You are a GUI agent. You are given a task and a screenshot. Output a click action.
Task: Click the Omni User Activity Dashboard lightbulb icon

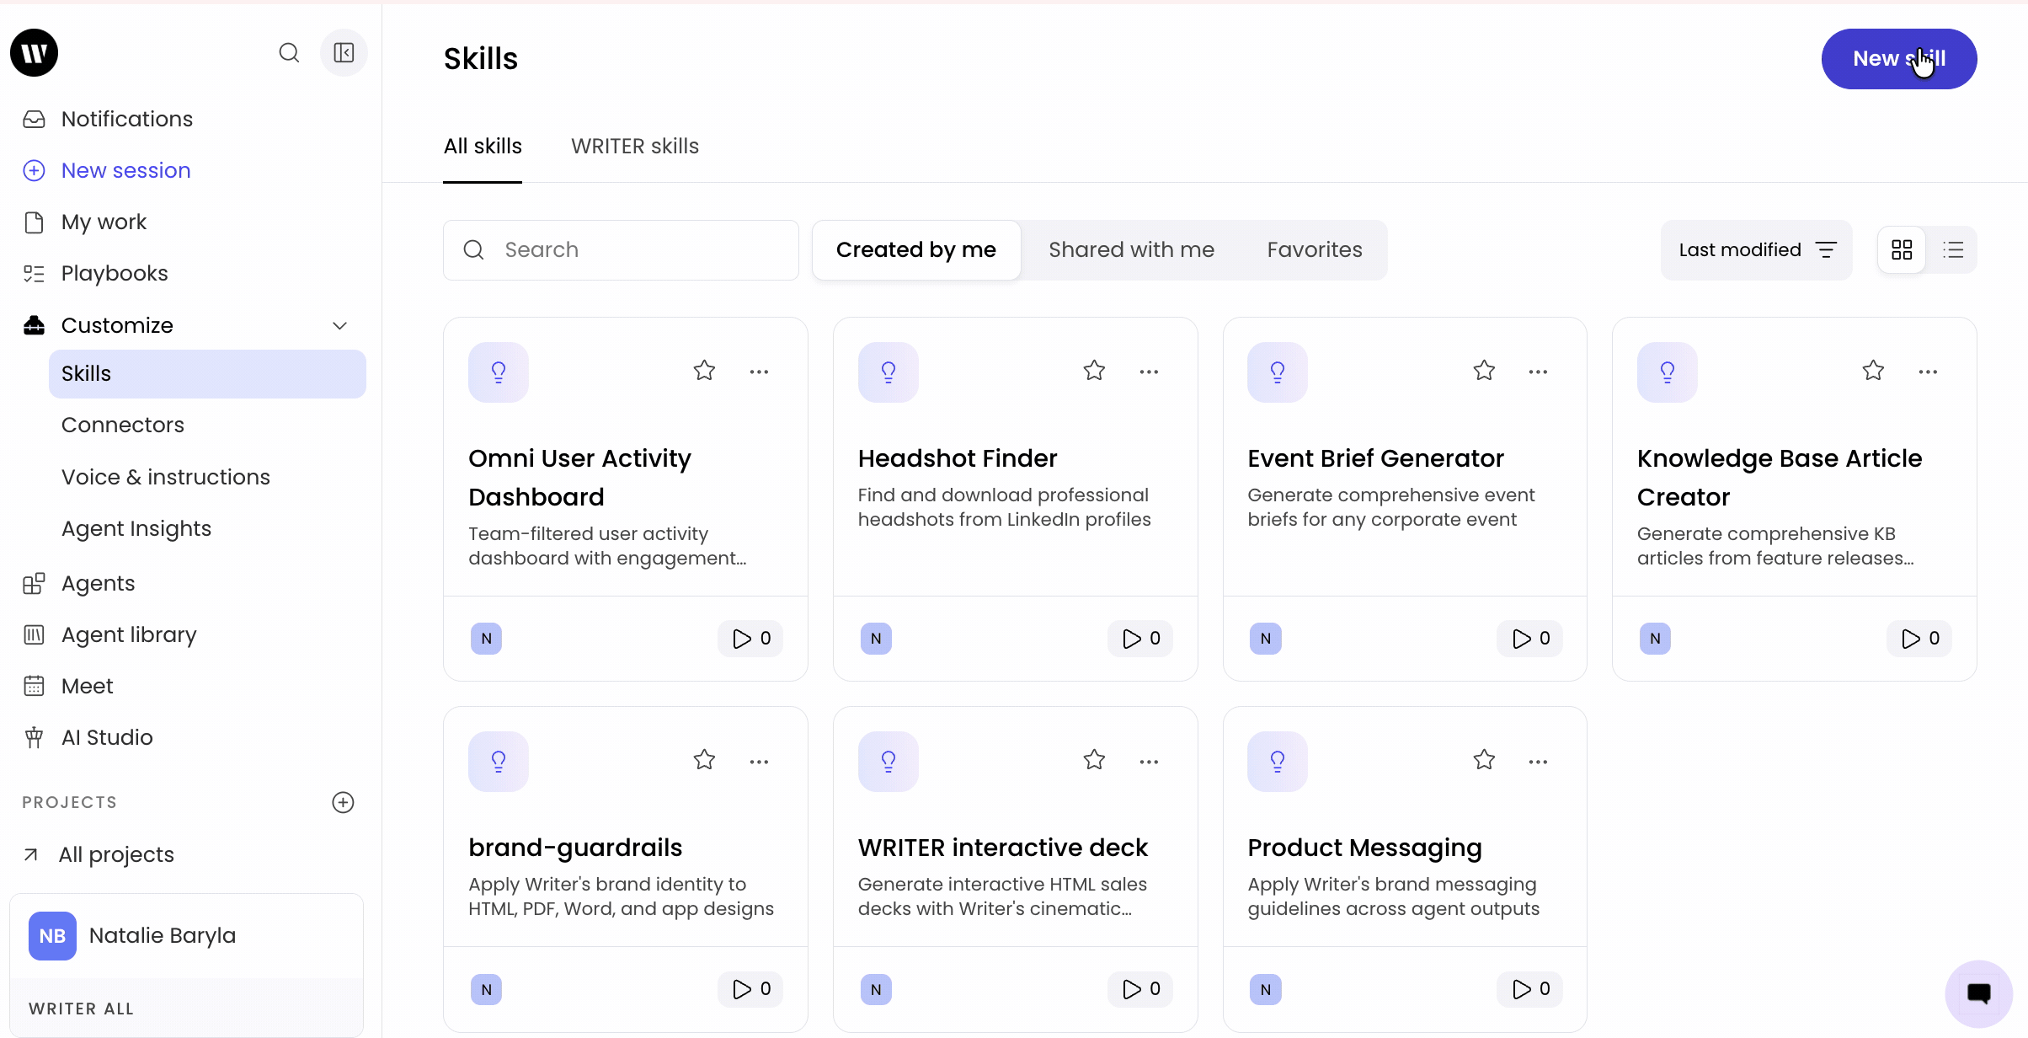pos(499,372)
